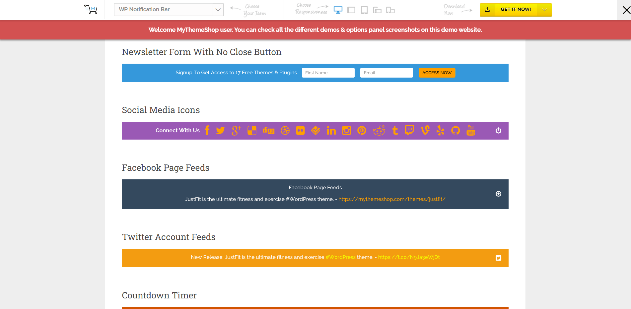Image resolution: width=631 pixels, height=309 pixels.
Task: Click the YouTube icon in purple bar
Action: 470,131
